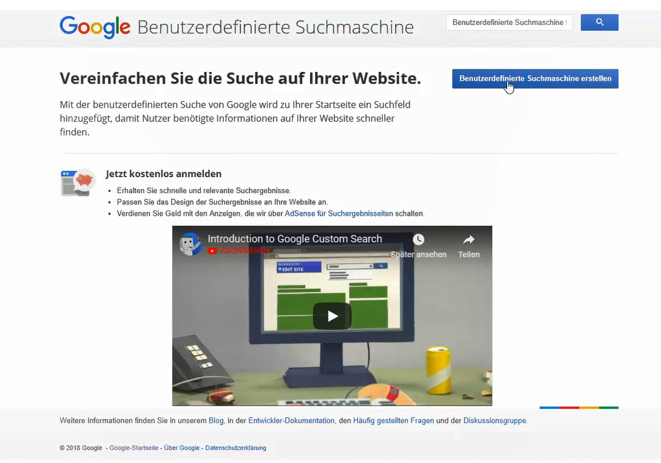Open Über Google footer link
661x463 pixels.
[x=182, y=448]
